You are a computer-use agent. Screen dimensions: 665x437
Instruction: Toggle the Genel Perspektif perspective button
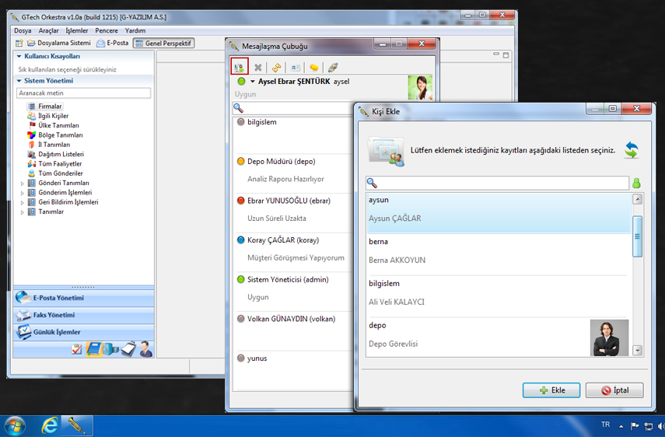pyautogui.click(x=164, y=43)
